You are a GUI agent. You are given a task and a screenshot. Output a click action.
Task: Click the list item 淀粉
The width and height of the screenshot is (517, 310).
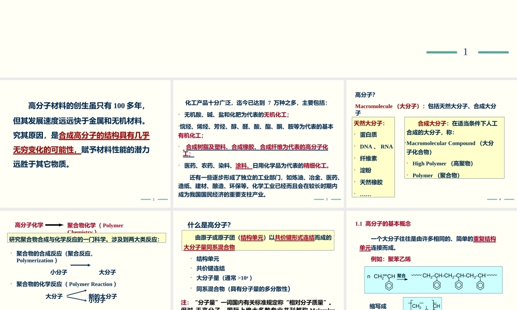366,171
